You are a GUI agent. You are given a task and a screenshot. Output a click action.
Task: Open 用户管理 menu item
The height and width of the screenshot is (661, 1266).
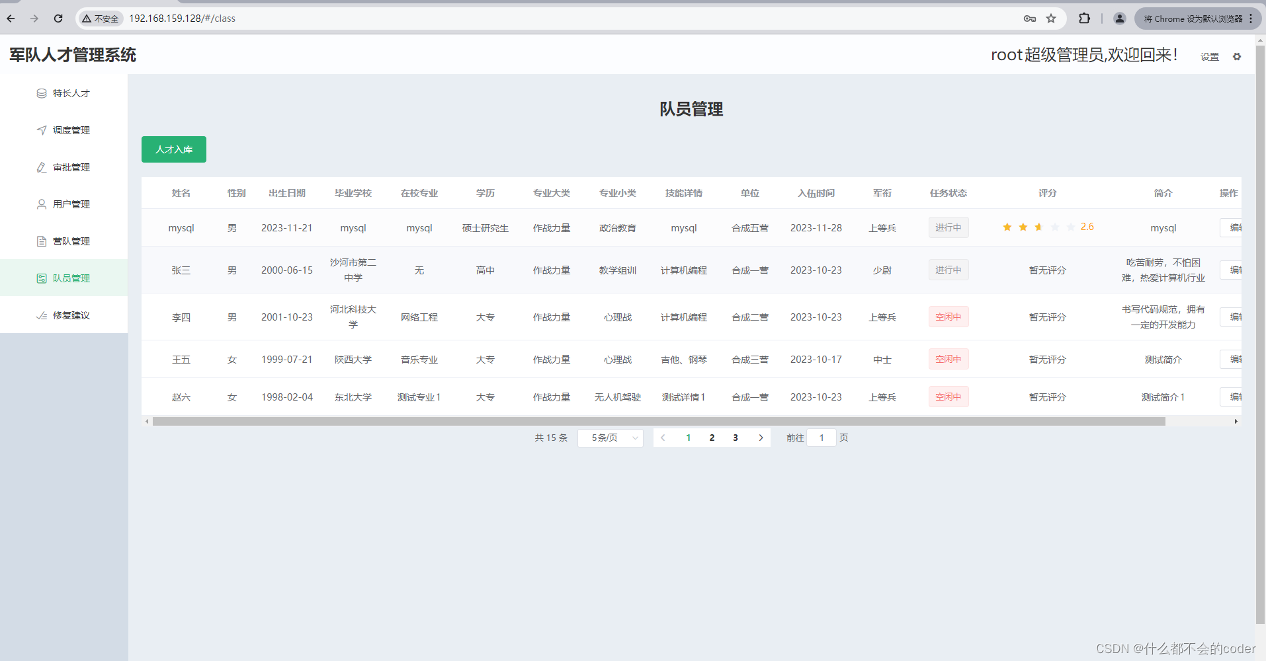tap(64, 204)
